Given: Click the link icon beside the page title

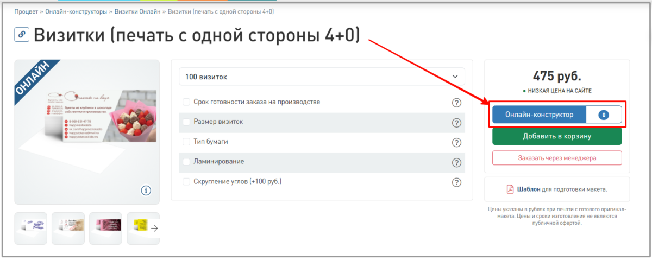Looking at the screenshot, I should 22,35.
